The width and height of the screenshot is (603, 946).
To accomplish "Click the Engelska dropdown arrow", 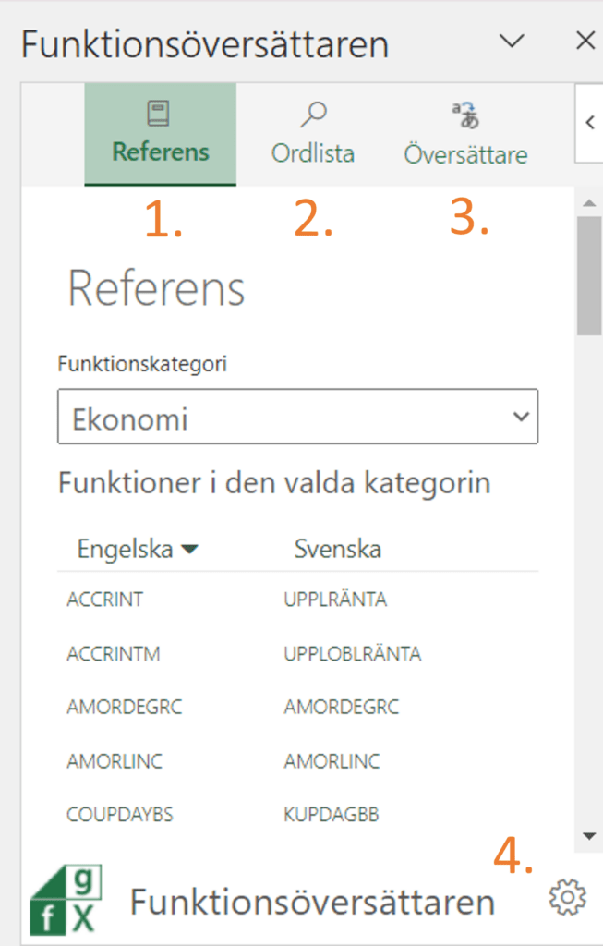I will tap(189, 548).
